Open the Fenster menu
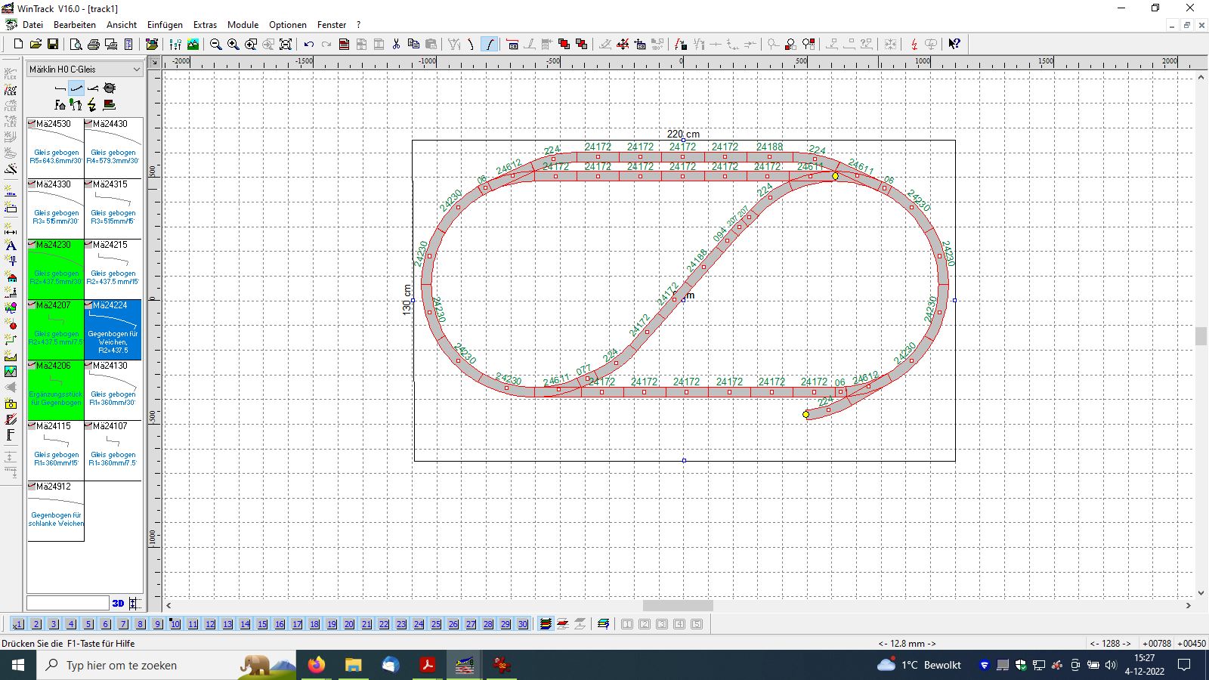1209x680 pixels. point(332,25)
